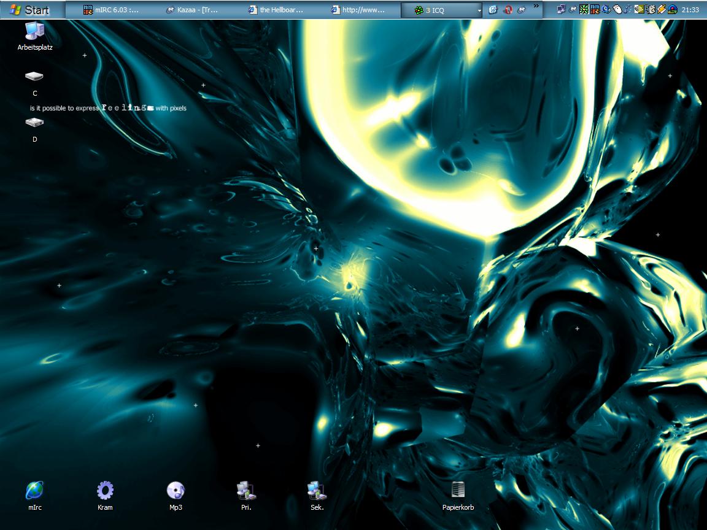Viewport: 707px width, 530px height.
Task: Select the Sek. network icon
Action: [317, 491]
